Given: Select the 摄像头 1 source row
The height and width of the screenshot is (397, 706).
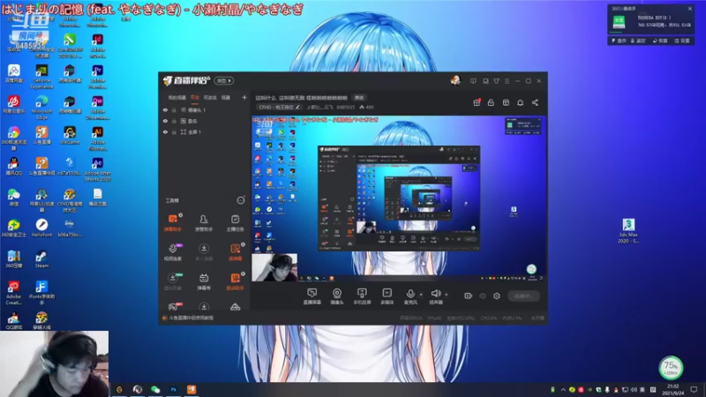Looking at the screenshot, I should click(205, 109).
